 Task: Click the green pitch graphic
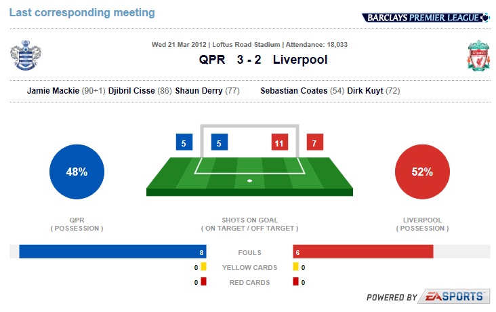(x=249, y=176)
